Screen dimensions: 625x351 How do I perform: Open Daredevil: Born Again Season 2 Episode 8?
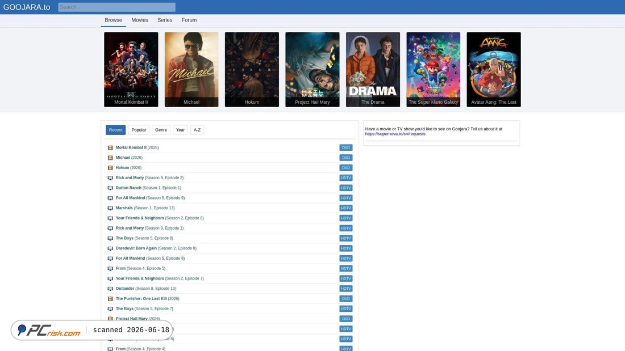(156, 248)
